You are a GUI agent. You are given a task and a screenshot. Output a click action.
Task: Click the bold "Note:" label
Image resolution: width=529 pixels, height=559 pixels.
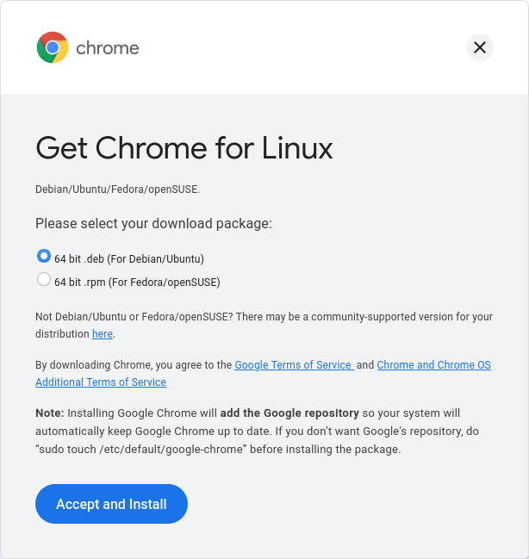[x=49, y=413]
